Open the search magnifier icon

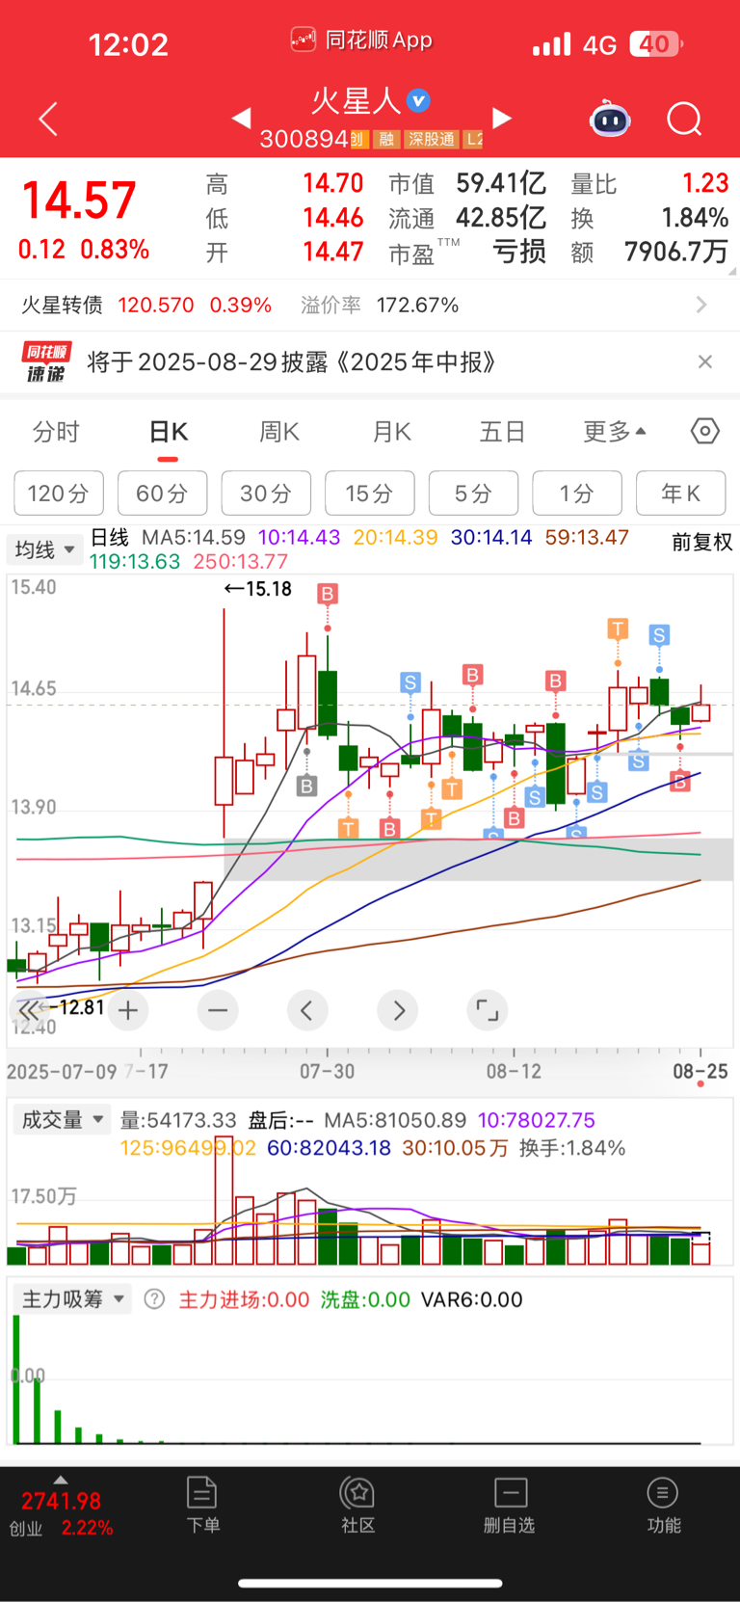(x=684, y=119)
